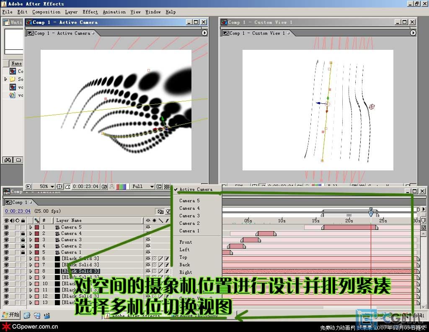Image resolution: width=429 pixels, height=332 pixels.
Task: Toggle effects switch on layer 6
Action: click(167, 259)
